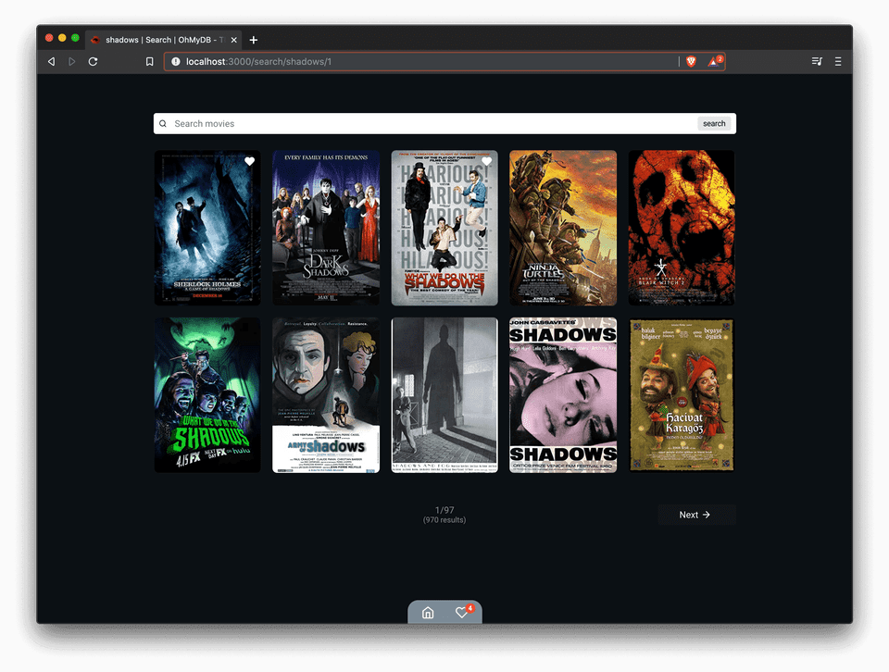Click the Brave shield icon
Image resolution: width=889 pixels, height=672 pixels.
click(x=691, y=61)
